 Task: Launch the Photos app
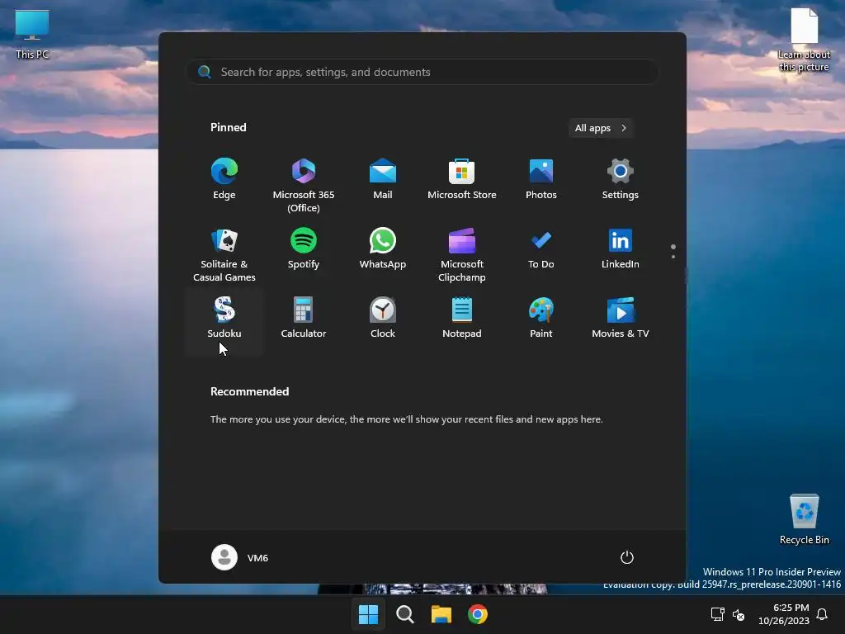(541, 180)
